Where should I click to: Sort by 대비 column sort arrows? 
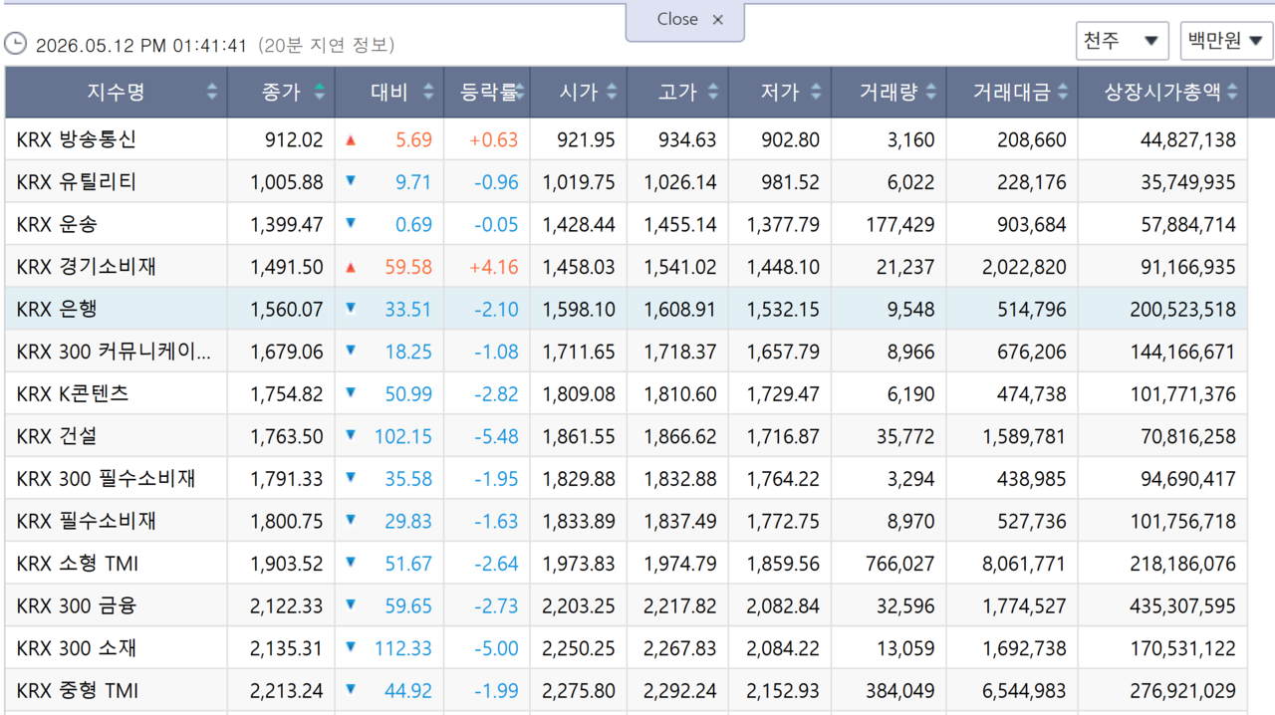coord(428,92)
